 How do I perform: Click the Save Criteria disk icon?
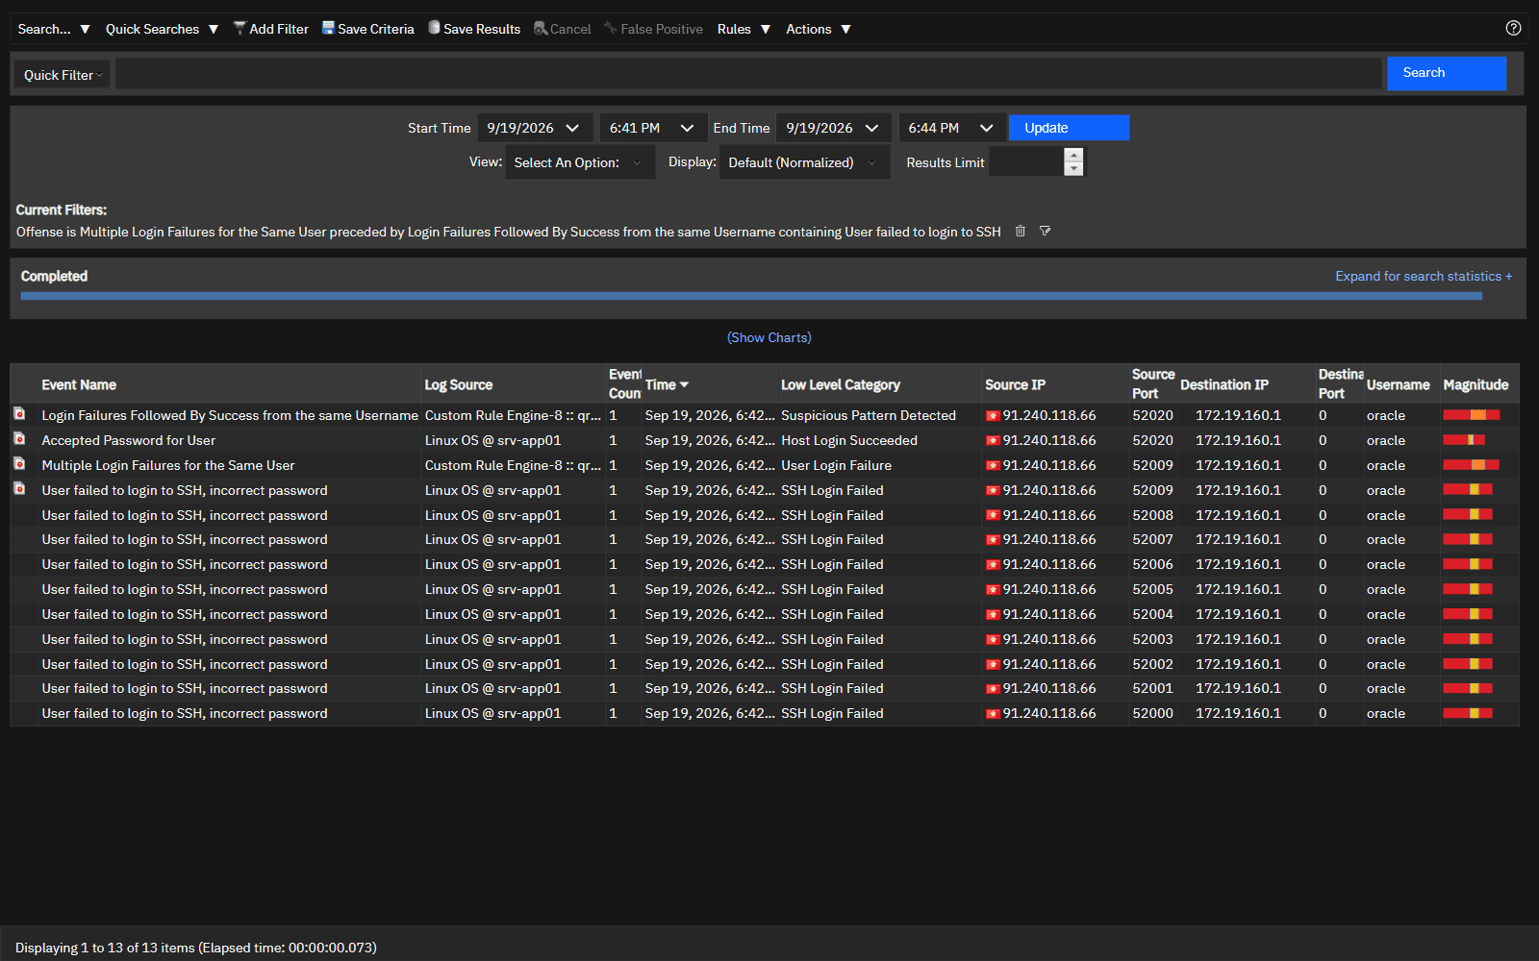click(328, 28)
